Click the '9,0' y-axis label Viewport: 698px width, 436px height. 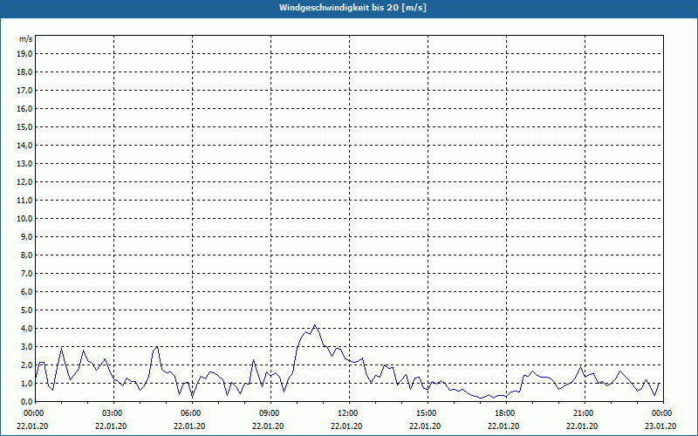[x=27, y=236]
